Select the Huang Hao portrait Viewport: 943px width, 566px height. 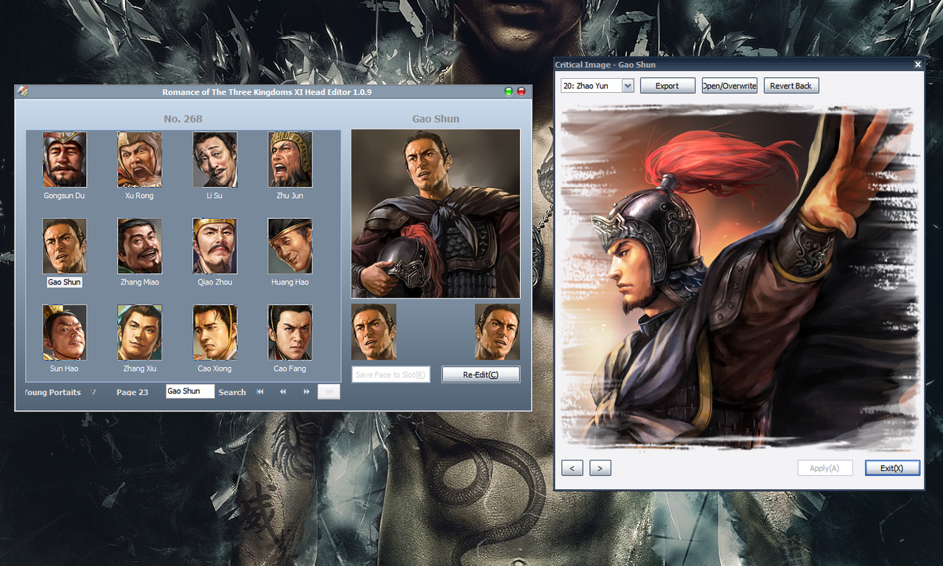click(x=290, y=245)
